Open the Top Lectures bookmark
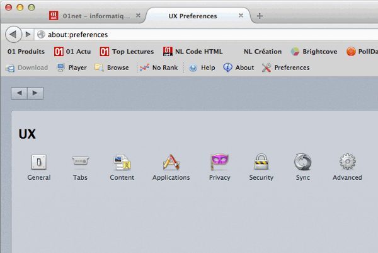 click(x=127, y=51)
